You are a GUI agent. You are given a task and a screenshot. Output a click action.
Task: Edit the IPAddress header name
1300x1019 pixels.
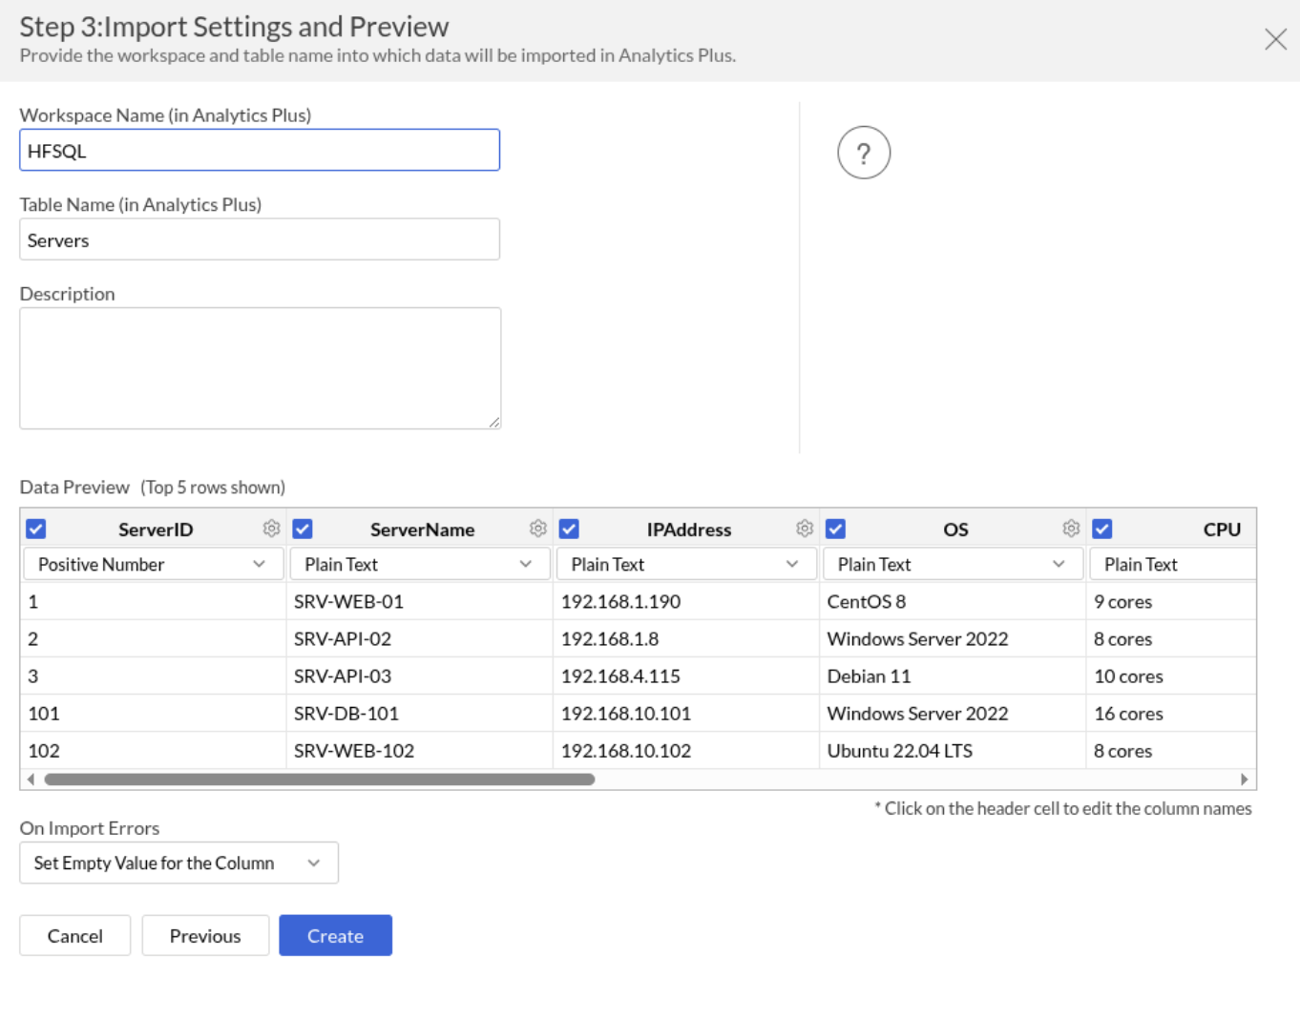point(689,530)
